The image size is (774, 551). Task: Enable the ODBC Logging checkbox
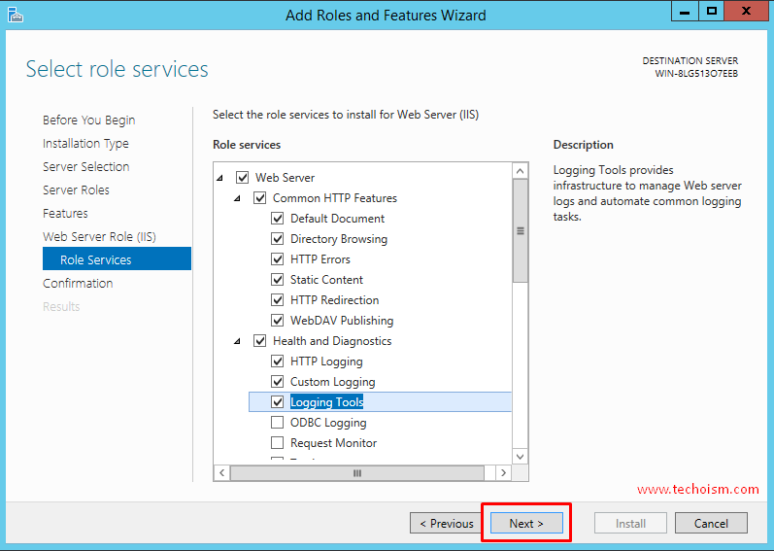[x=278, y=423]
